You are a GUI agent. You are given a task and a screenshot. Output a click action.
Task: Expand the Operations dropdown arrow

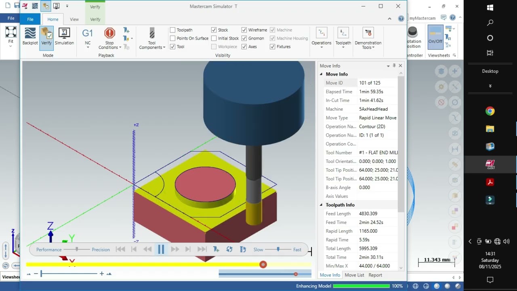point(322,48)
